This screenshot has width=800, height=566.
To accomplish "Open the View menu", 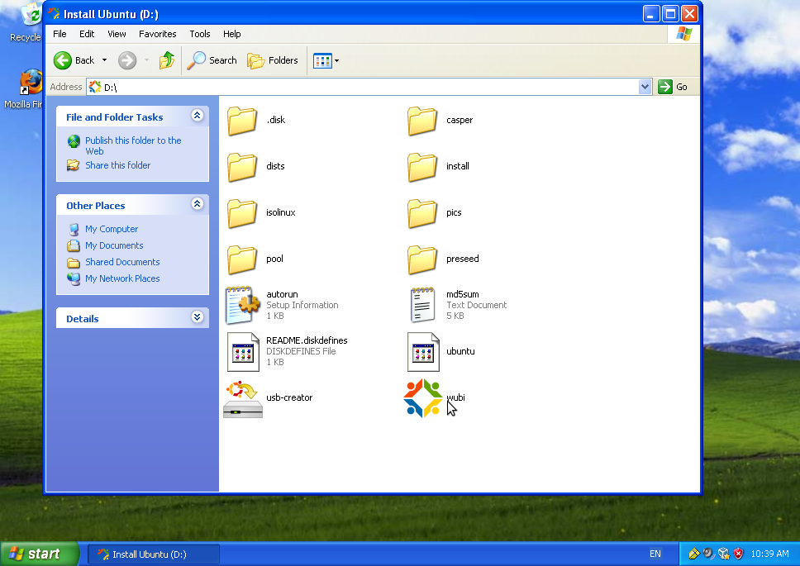I will [x=117, y=34].
